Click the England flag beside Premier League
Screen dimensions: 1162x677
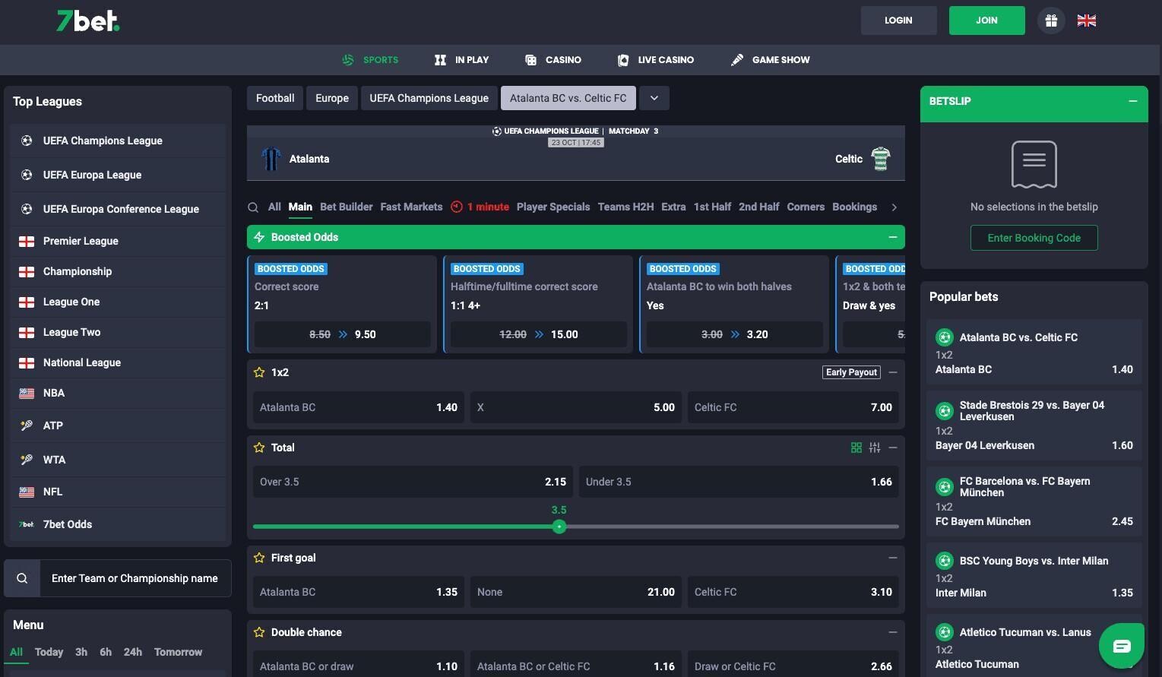tap(27, 241)
